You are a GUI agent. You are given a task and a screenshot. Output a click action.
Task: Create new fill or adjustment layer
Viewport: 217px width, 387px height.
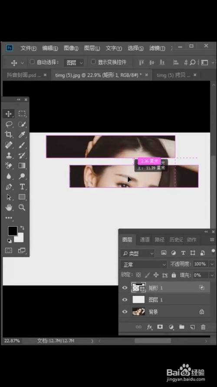[x=171, y=327]
